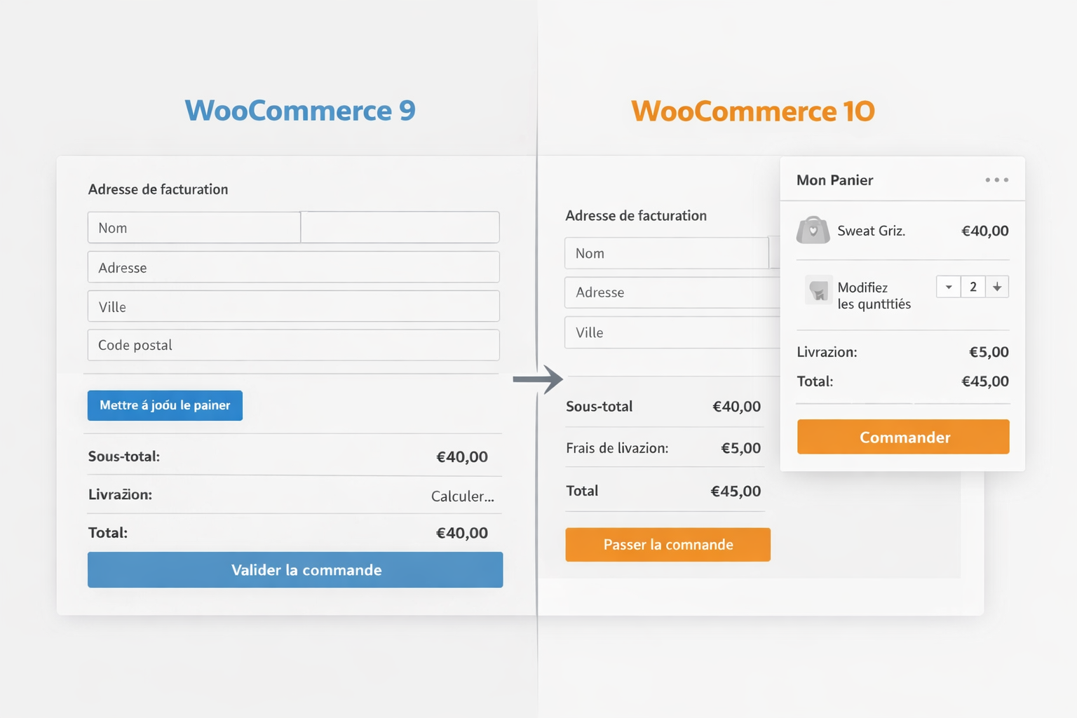The height and width of the screenshot is (718, 1077).
Task: Click the shopping bag icon beside Sweat Griz.
Action: [x=813, y=230]
